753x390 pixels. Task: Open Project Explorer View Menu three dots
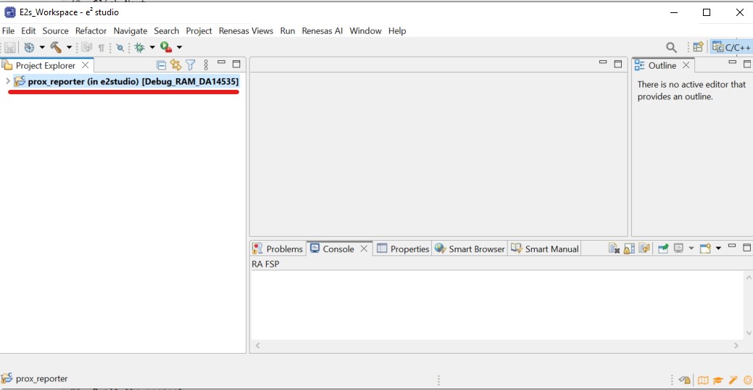coord(206,65)
